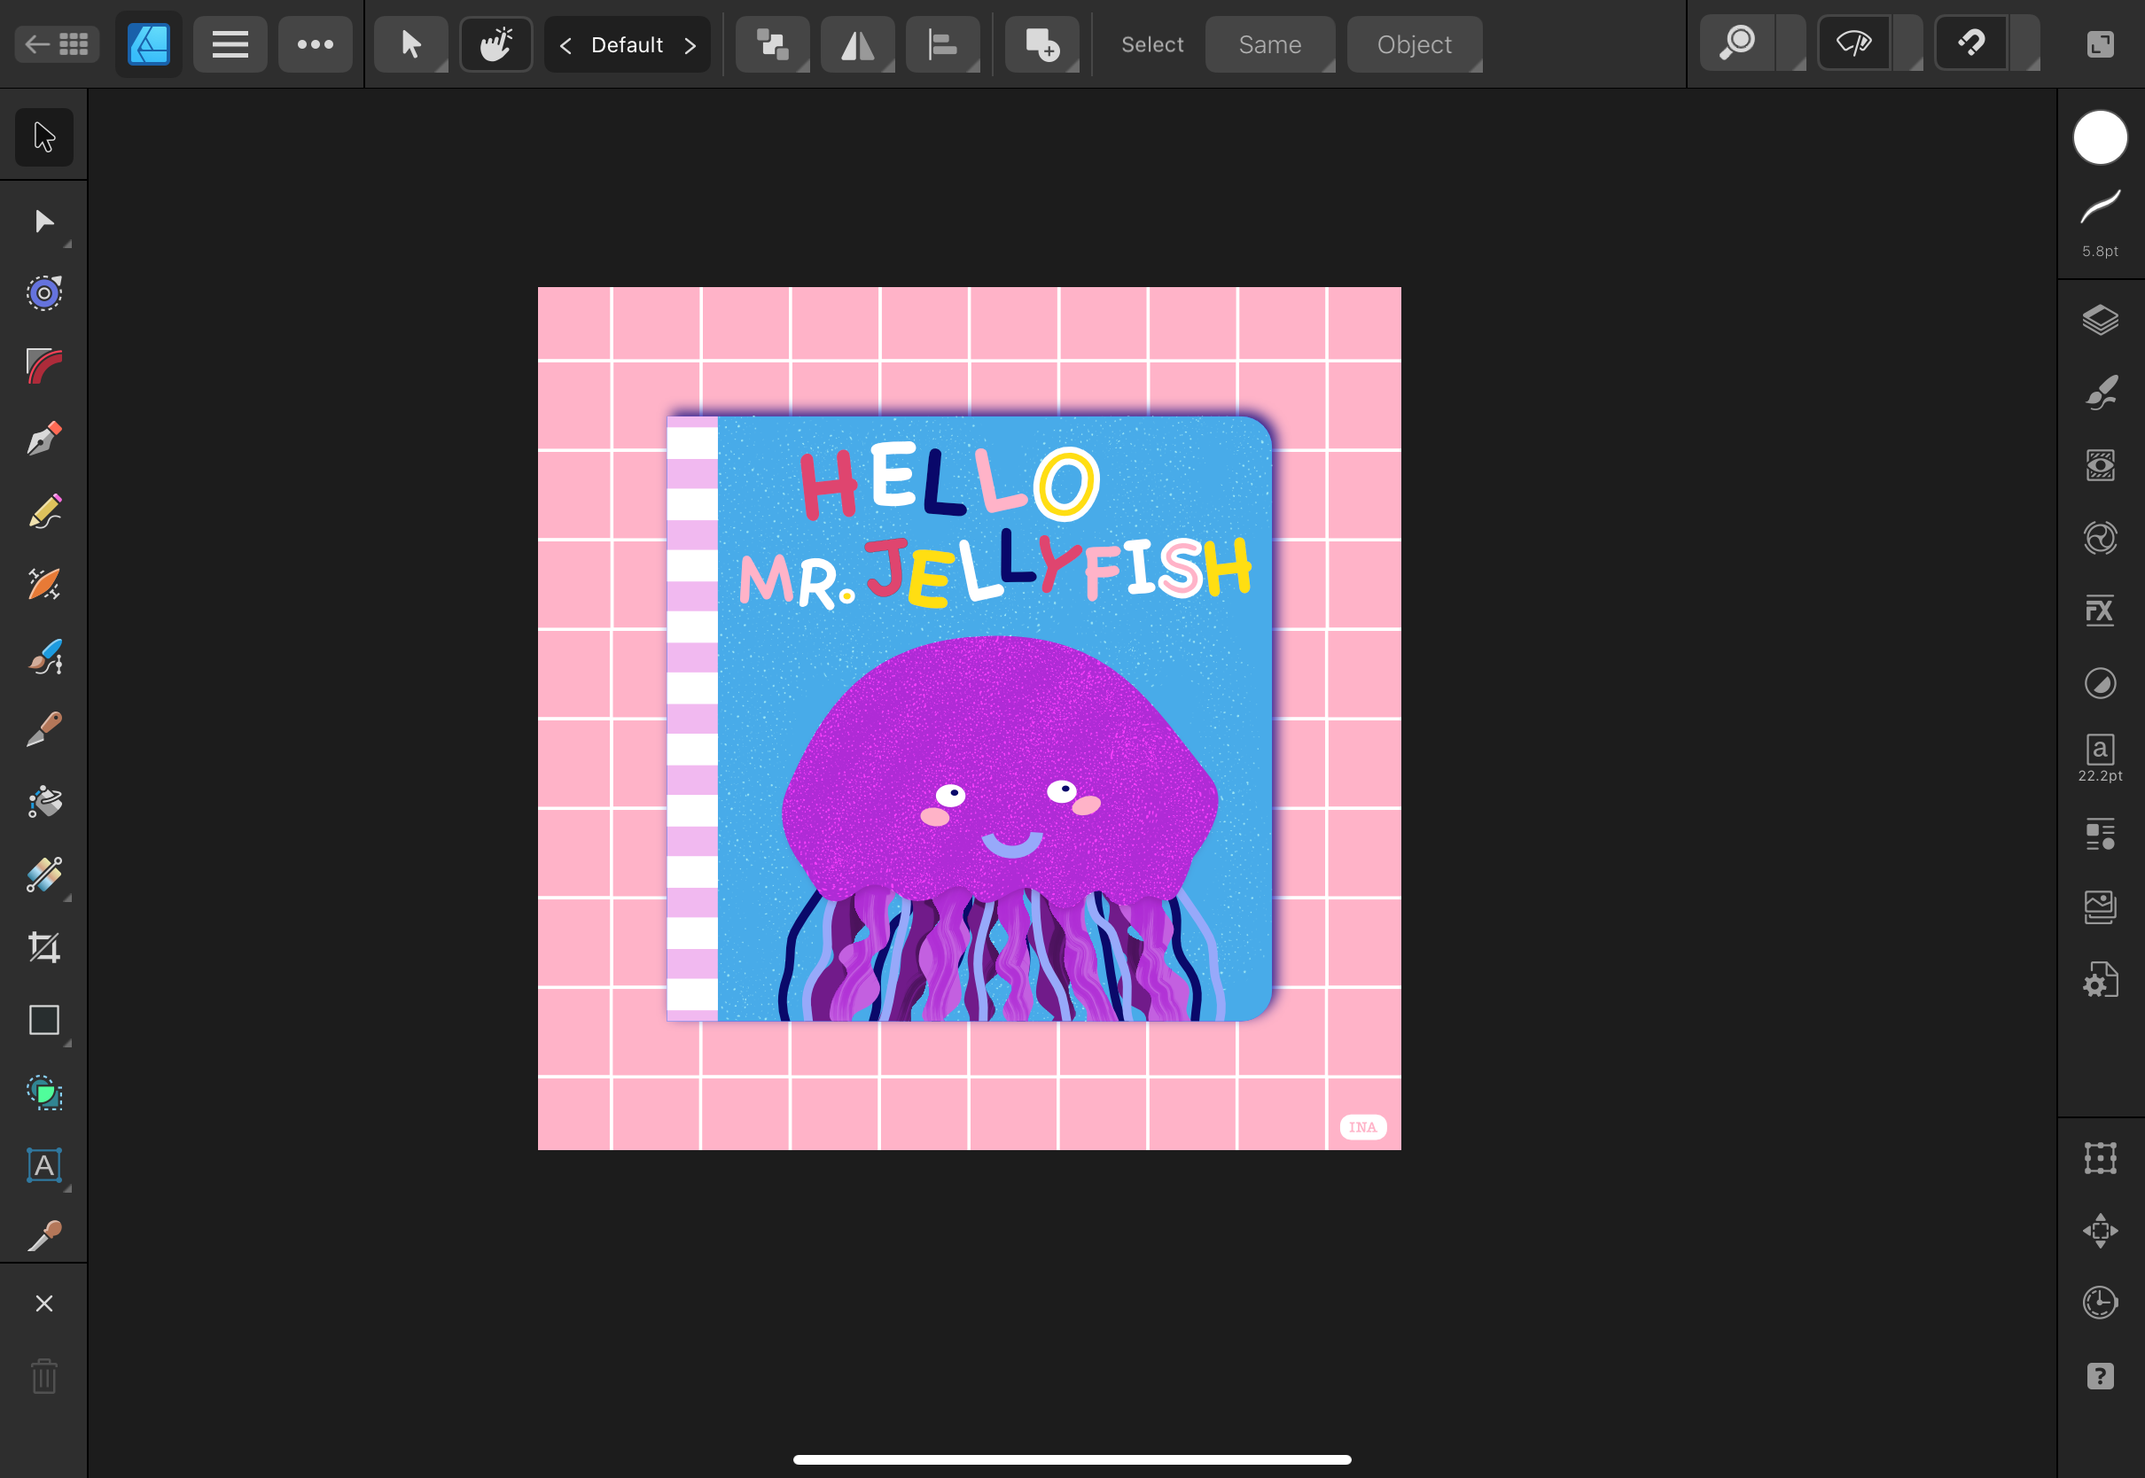2145x1478 pixels.
Task: Open the Layers panel
Action: point(2101,321)
